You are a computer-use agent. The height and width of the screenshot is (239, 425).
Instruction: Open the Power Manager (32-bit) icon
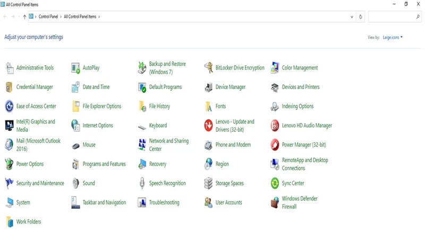(x=275, y=144)
